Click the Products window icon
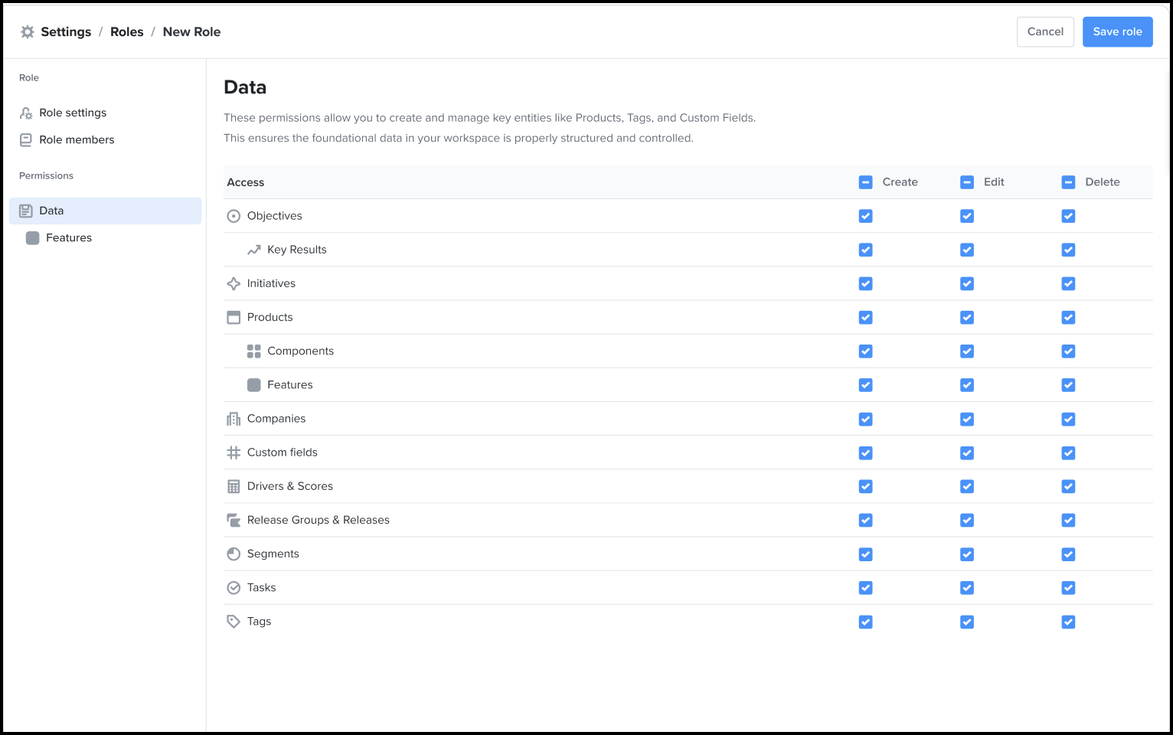This screenshot has height=735, width=1173. coord(234,317)
